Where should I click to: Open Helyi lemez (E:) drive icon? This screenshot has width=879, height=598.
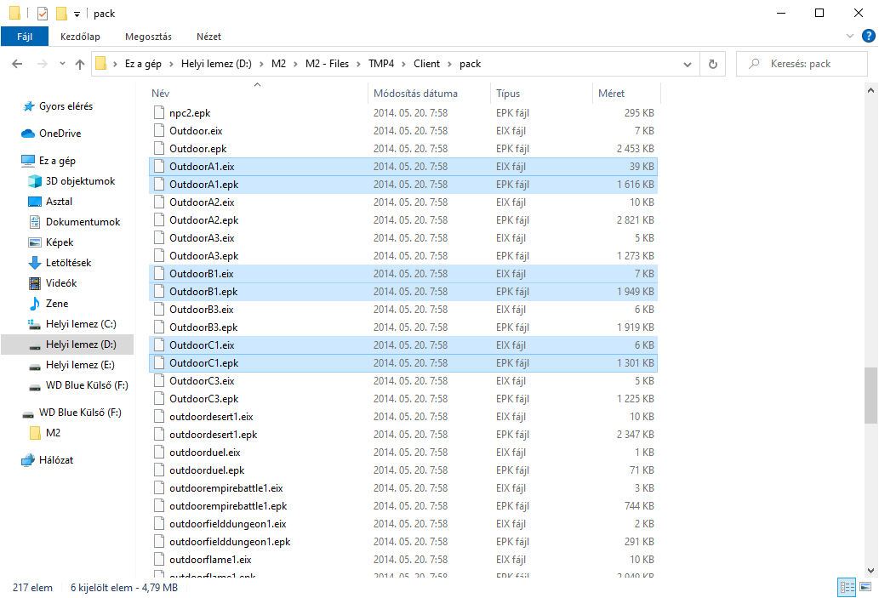[x=35, y=366]
